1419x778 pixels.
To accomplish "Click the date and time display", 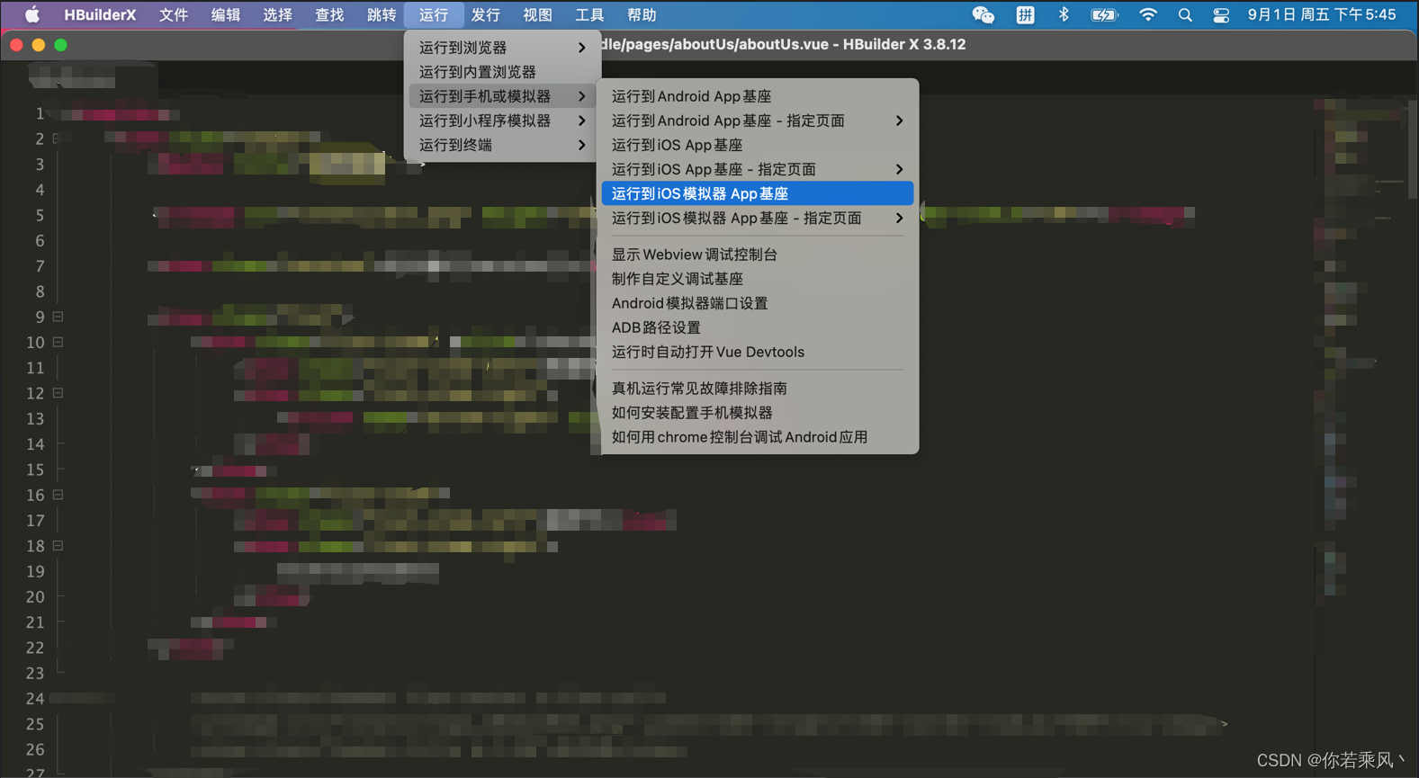I will (x=1322, y=14).
